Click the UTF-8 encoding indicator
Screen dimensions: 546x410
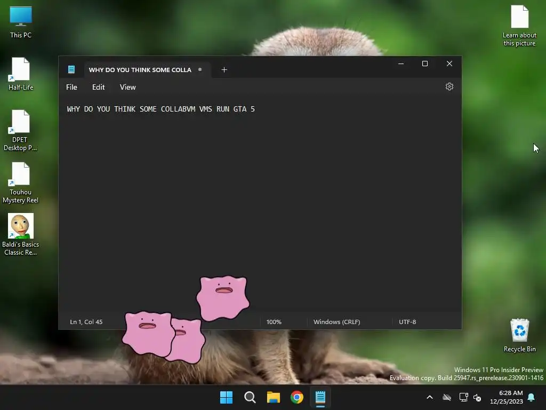[407, 322]
